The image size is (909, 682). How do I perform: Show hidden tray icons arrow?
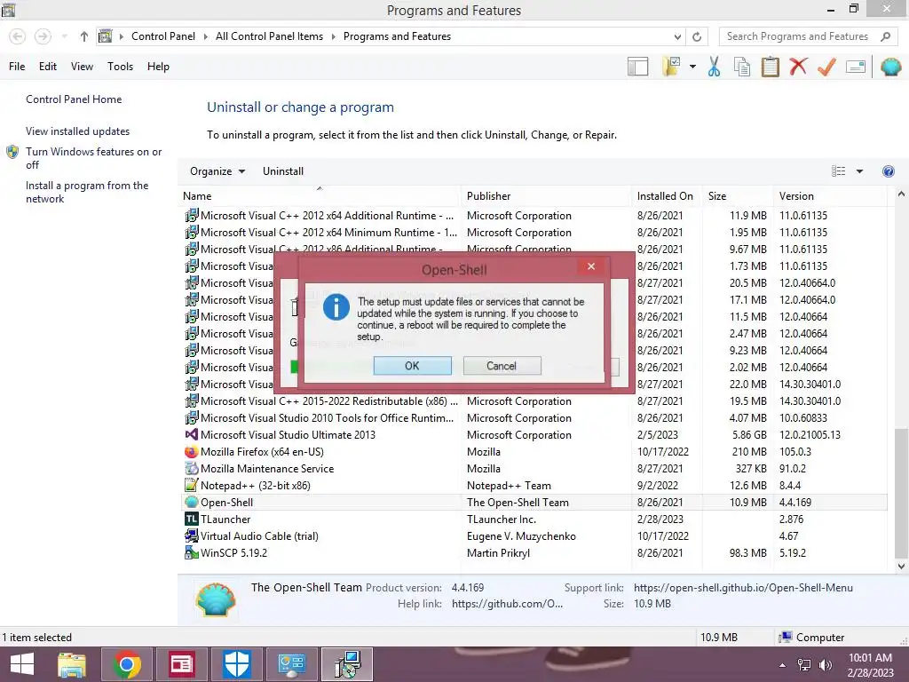[783, 665]
